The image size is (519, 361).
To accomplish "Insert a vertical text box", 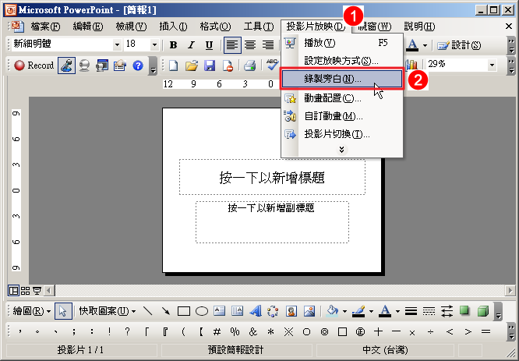I will [x=238, y=311].
